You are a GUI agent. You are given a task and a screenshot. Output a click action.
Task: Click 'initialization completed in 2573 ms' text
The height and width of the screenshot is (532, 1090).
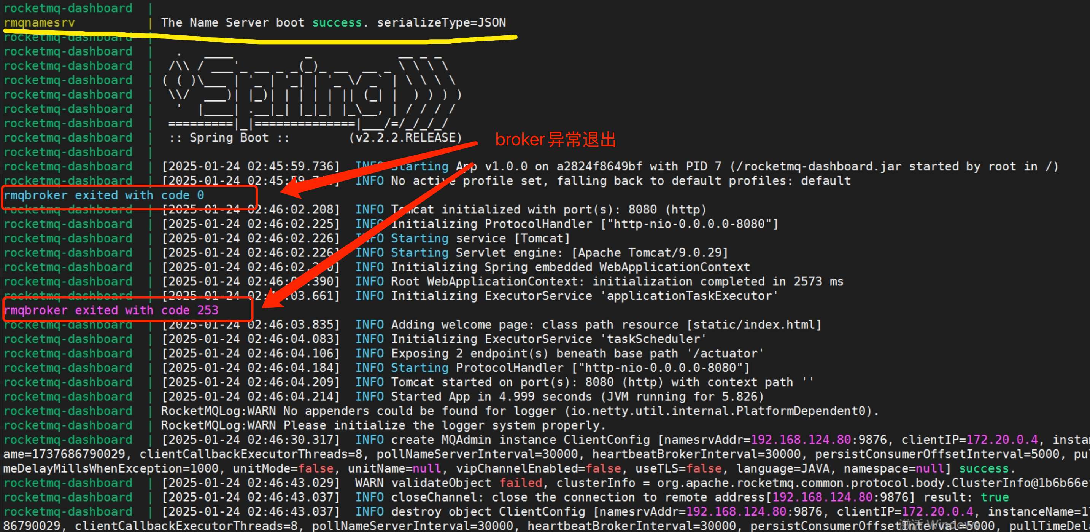tap(717, 282)
